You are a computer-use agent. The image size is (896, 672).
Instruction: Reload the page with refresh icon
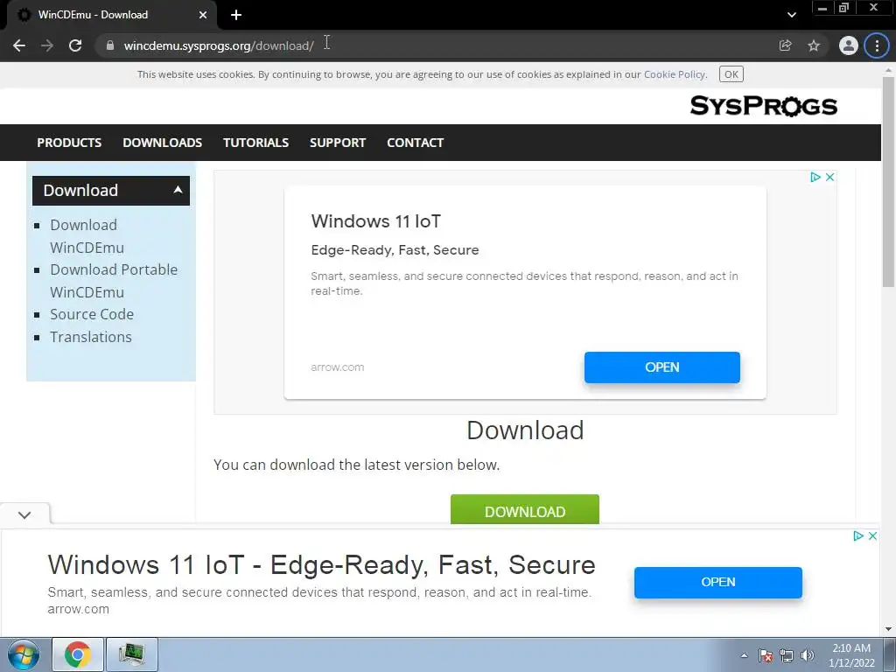75,45
